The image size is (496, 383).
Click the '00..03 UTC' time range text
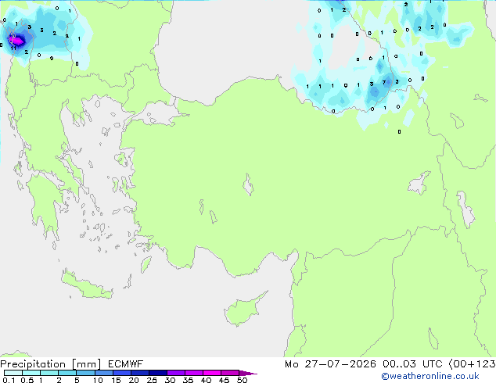(x=412, y=364)
